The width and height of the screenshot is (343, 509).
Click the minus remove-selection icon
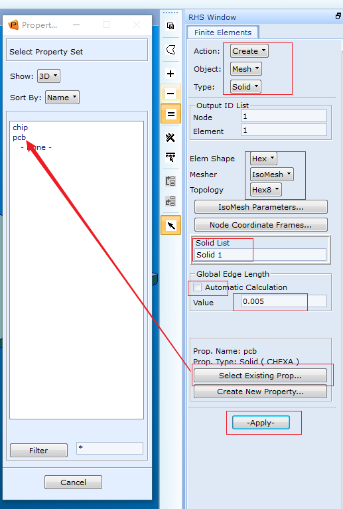[x=171, y=94]
